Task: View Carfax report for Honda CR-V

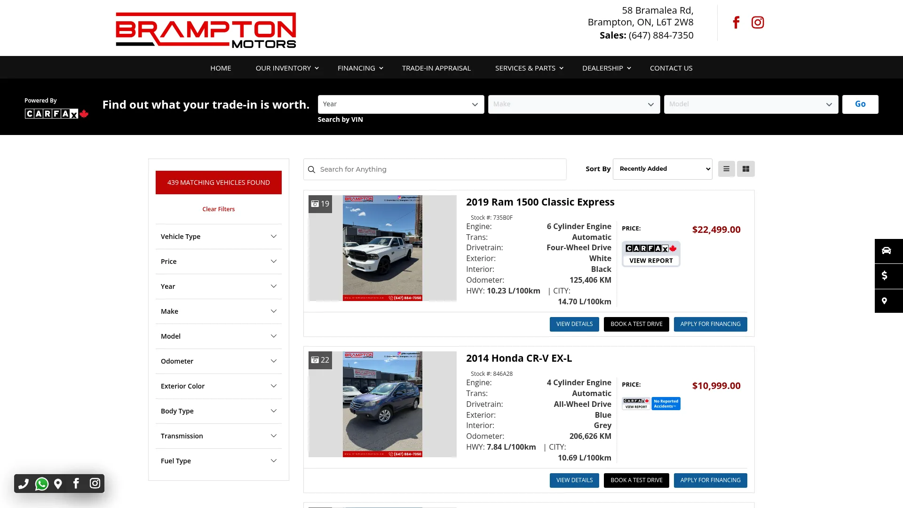Action: click(636, 404)
